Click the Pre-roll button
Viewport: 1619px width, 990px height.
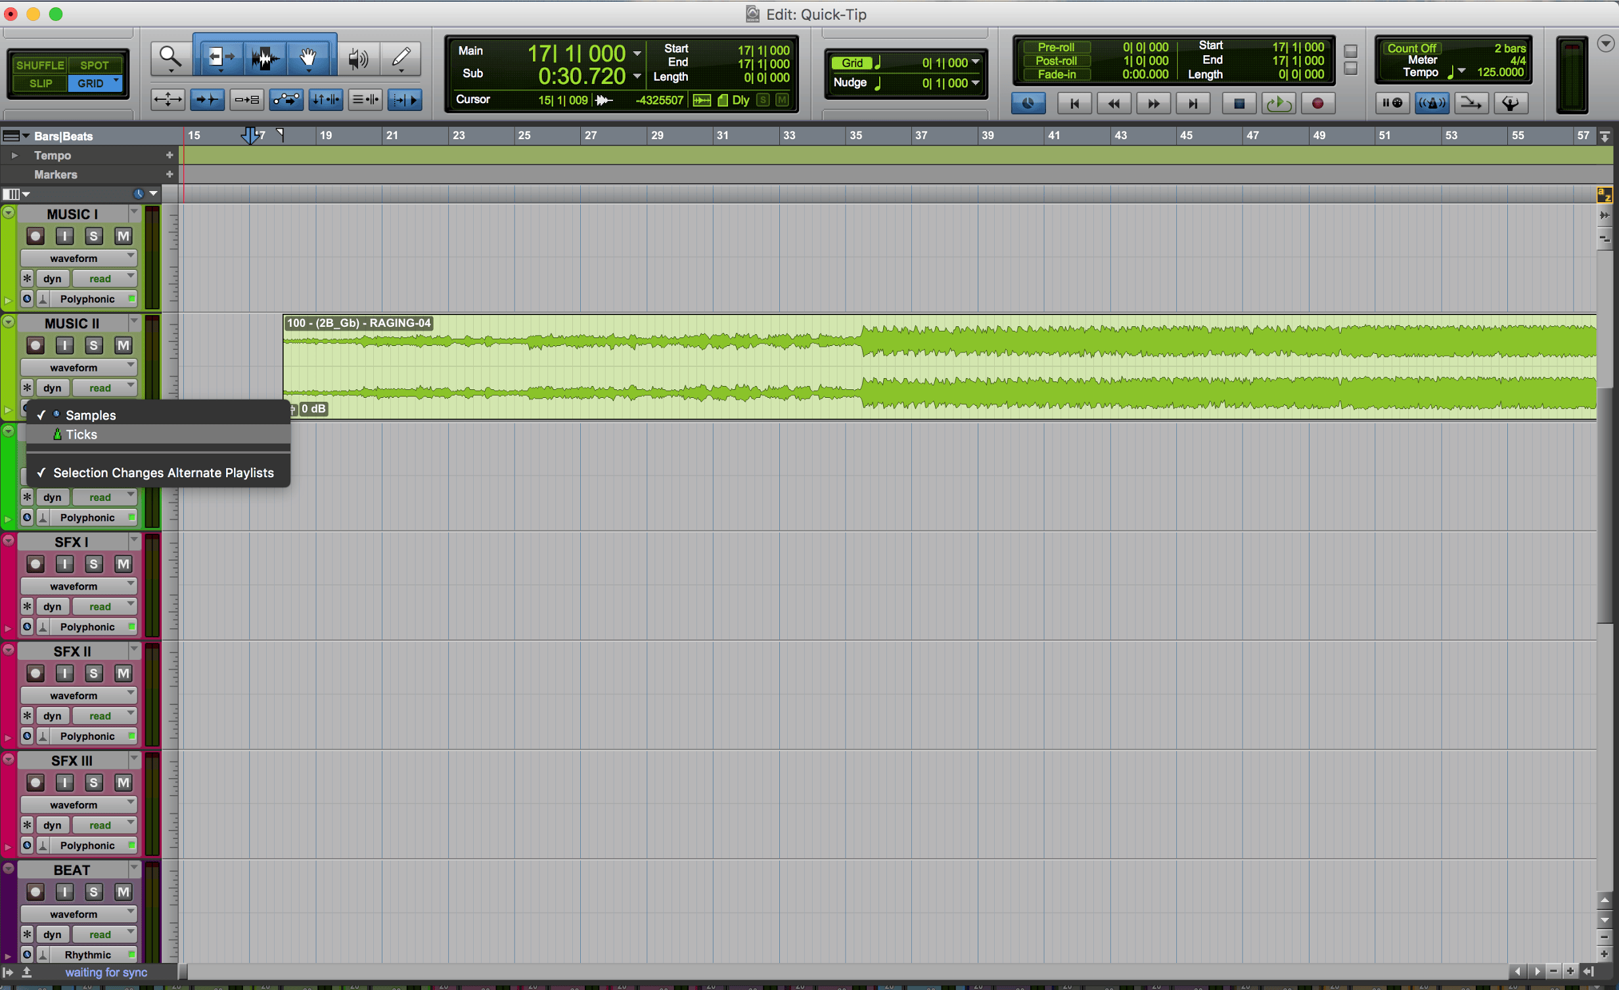click(x=1056, y=47)
